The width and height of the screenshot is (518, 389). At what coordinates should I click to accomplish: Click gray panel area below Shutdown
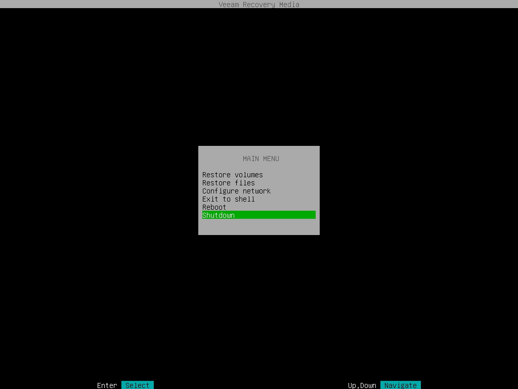coord(259,227)
